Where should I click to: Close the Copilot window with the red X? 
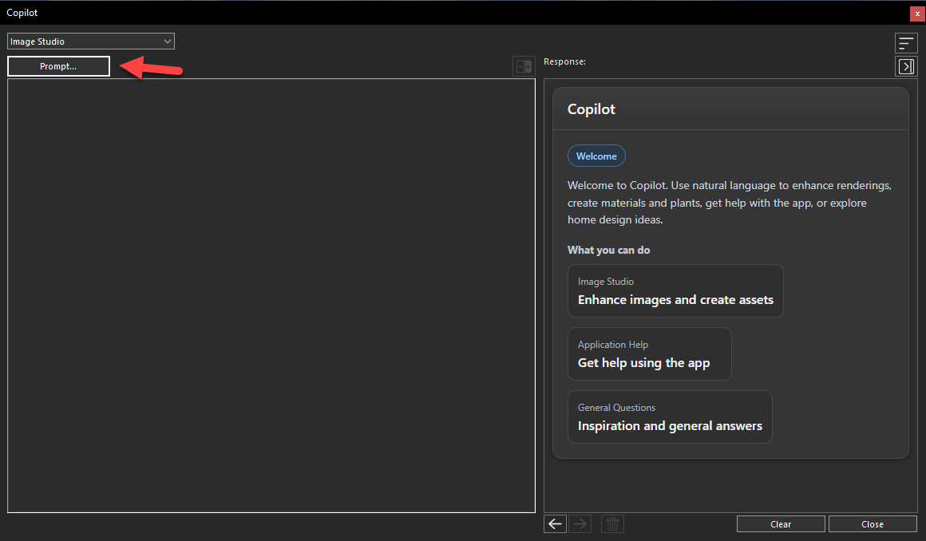coord(917,13)
